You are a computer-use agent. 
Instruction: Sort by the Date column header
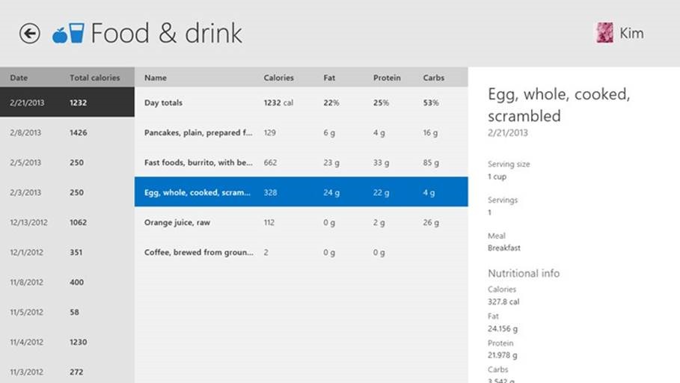(19, 78)
